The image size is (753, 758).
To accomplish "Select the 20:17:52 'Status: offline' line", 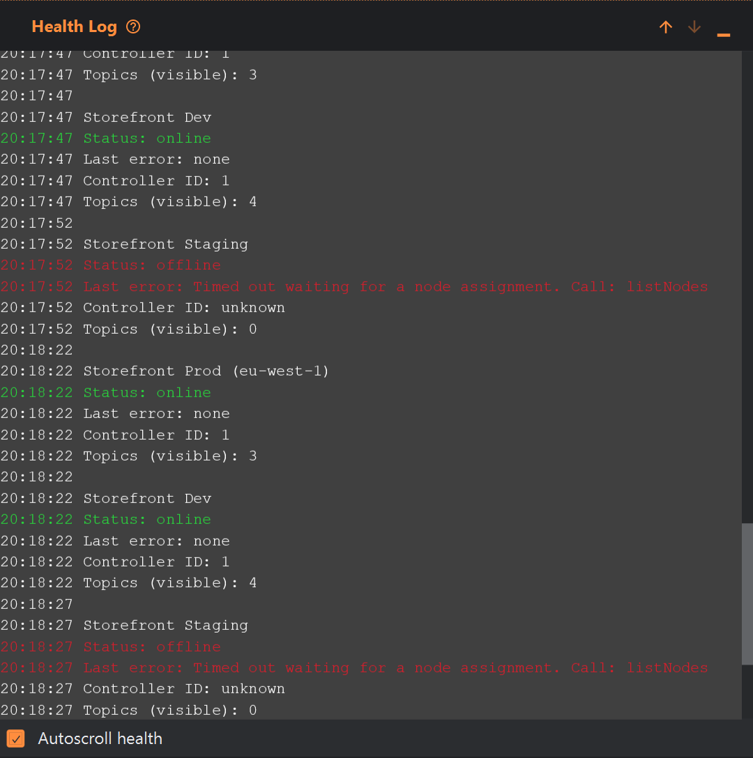I will (110, 265).
